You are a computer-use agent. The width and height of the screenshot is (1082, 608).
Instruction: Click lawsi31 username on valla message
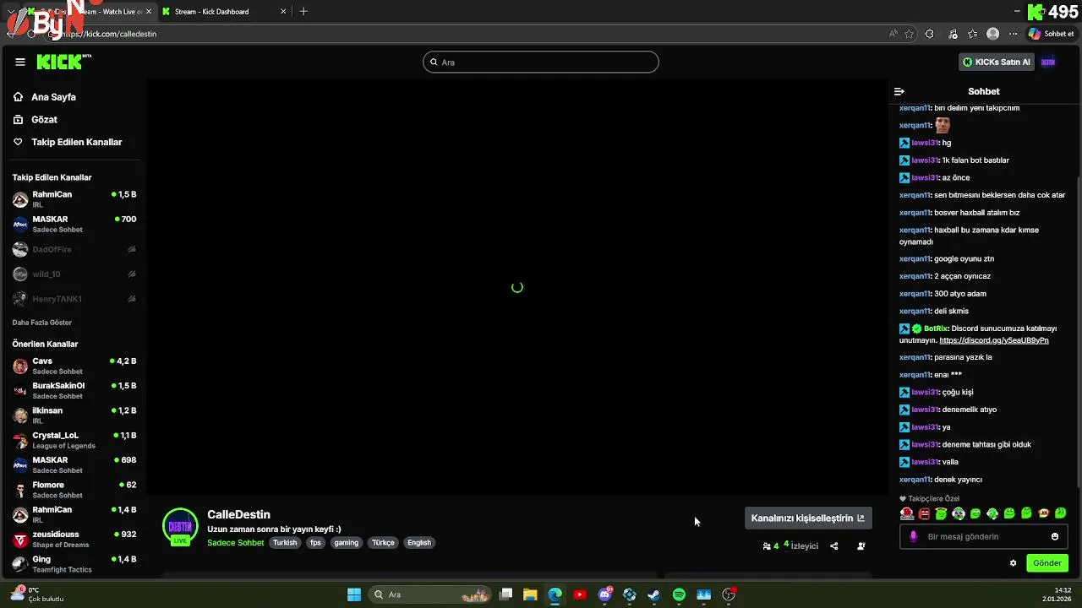[925, 462]
